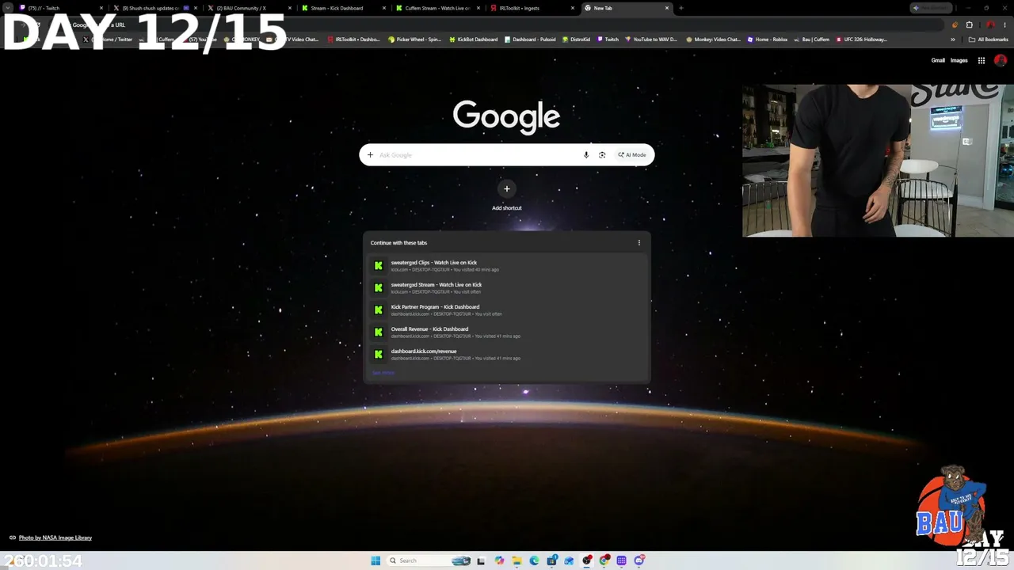Open the Dashboard - Pulsoid bookmark

click(x=530, y=40)
